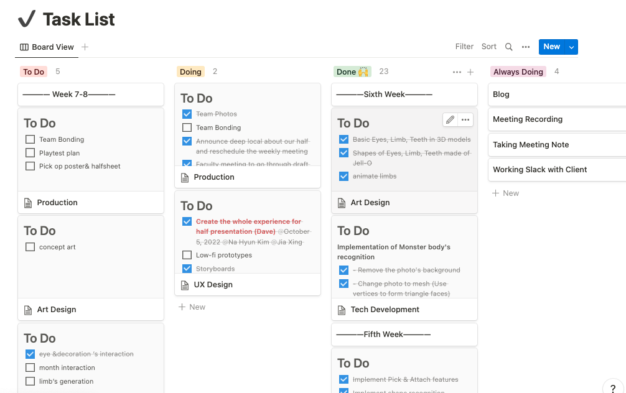
Task: Check the limb's generation checkbox
Action: click(30, 381)
